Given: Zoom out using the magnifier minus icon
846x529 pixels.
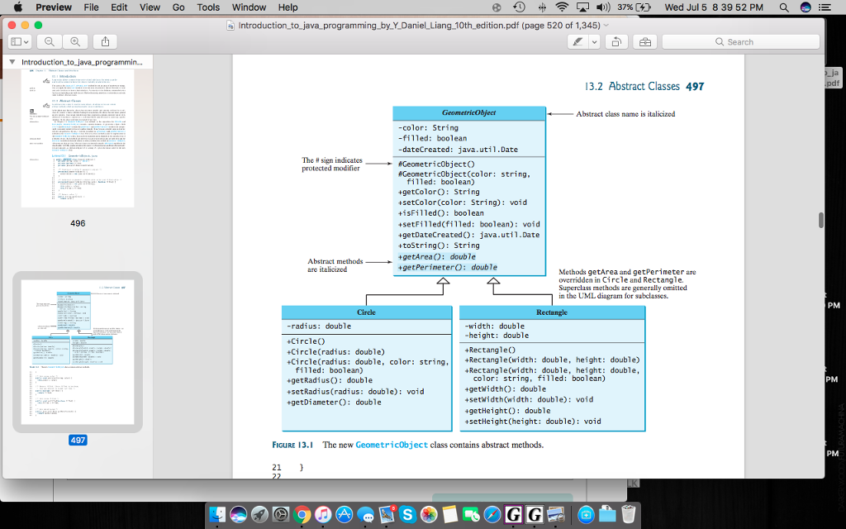Looking at the screenshot, I should click(50, 41).
